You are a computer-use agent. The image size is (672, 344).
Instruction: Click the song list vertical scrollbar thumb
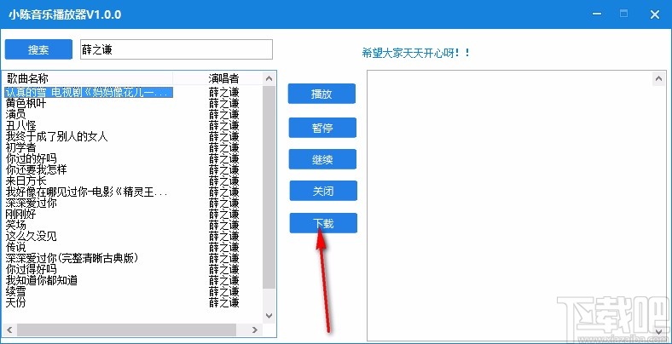269,187
